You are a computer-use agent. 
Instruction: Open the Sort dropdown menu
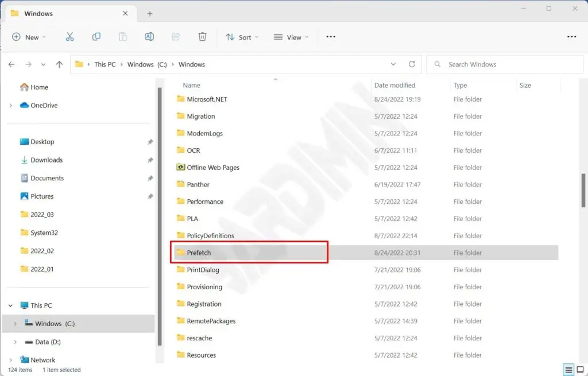242,37
